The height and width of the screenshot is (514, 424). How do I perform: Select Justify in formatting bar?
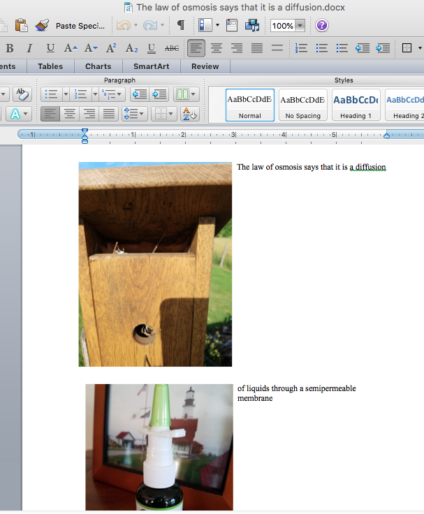pyautogui.click(x=257, y=48)
